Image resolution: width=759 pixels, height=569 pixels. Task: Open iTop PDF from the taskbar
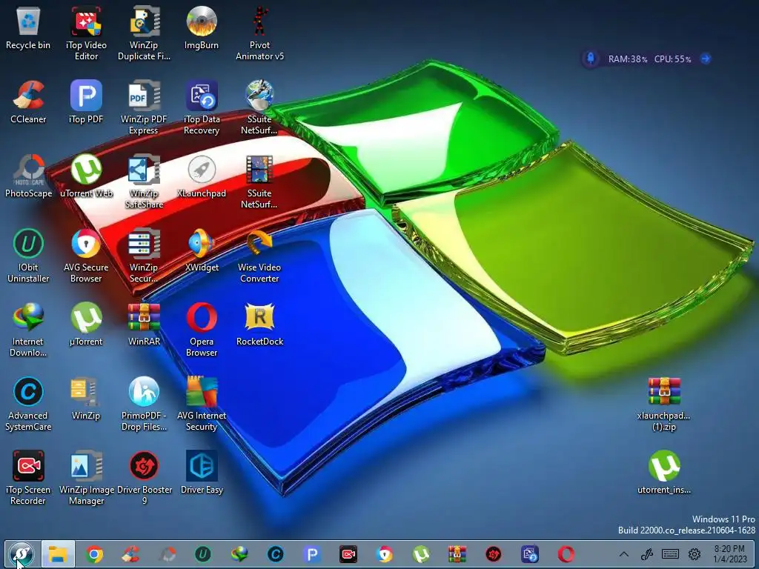click(x=312, y=554)
